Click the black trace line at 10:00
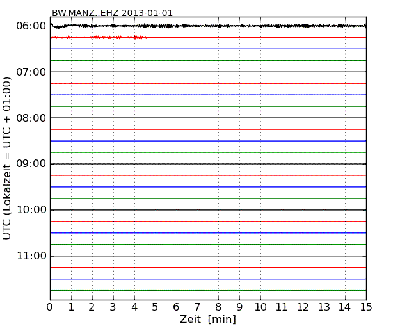This screenshot has height=333, width=416. 208,210
